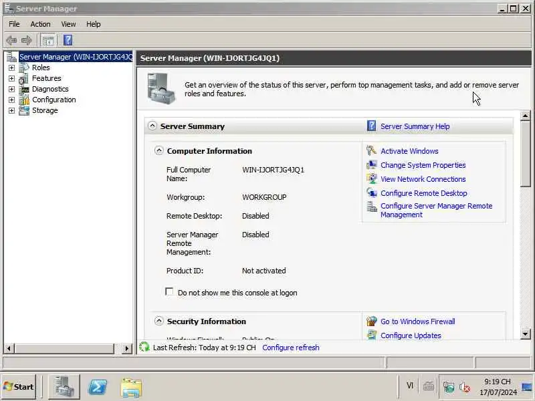This screenshot has height=401, width=535.
Task: Open the Help toolbar question mark icon
Action: coord(68,40)
